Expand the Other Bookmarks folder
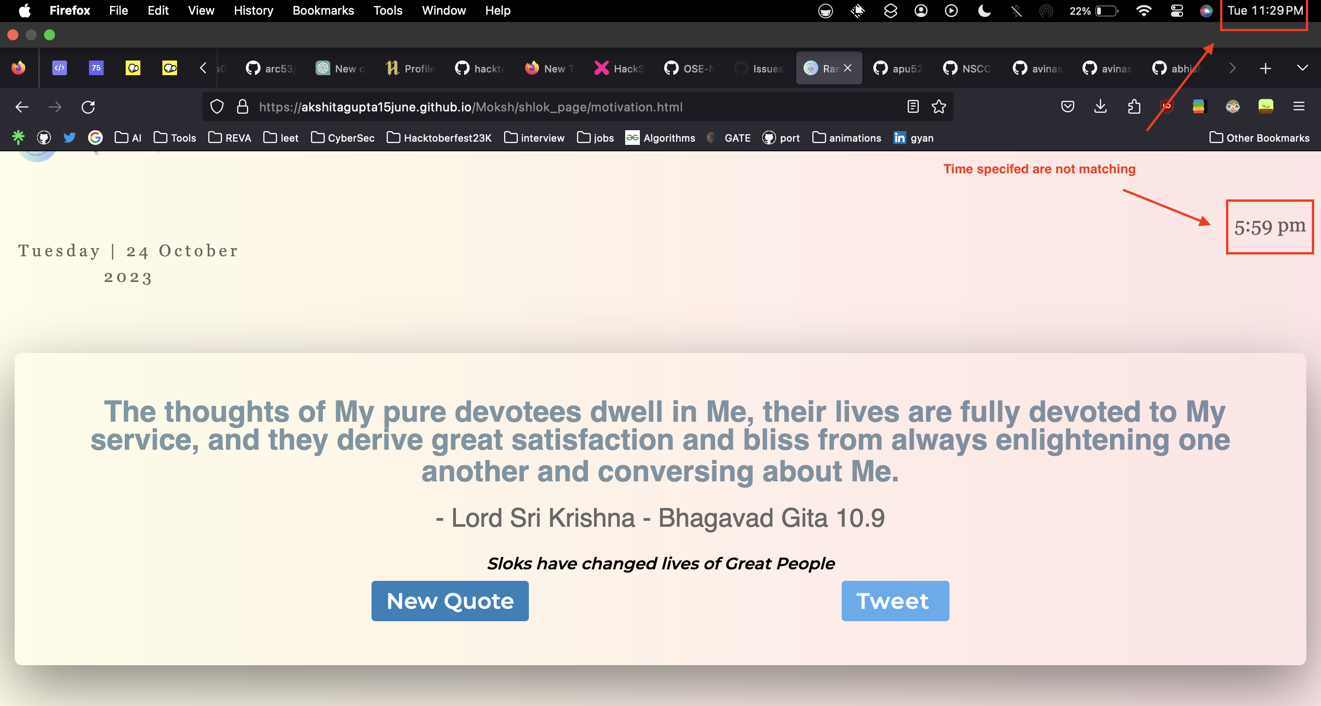The width and height of the screenshot is (1321, 706). (1259, 138)
